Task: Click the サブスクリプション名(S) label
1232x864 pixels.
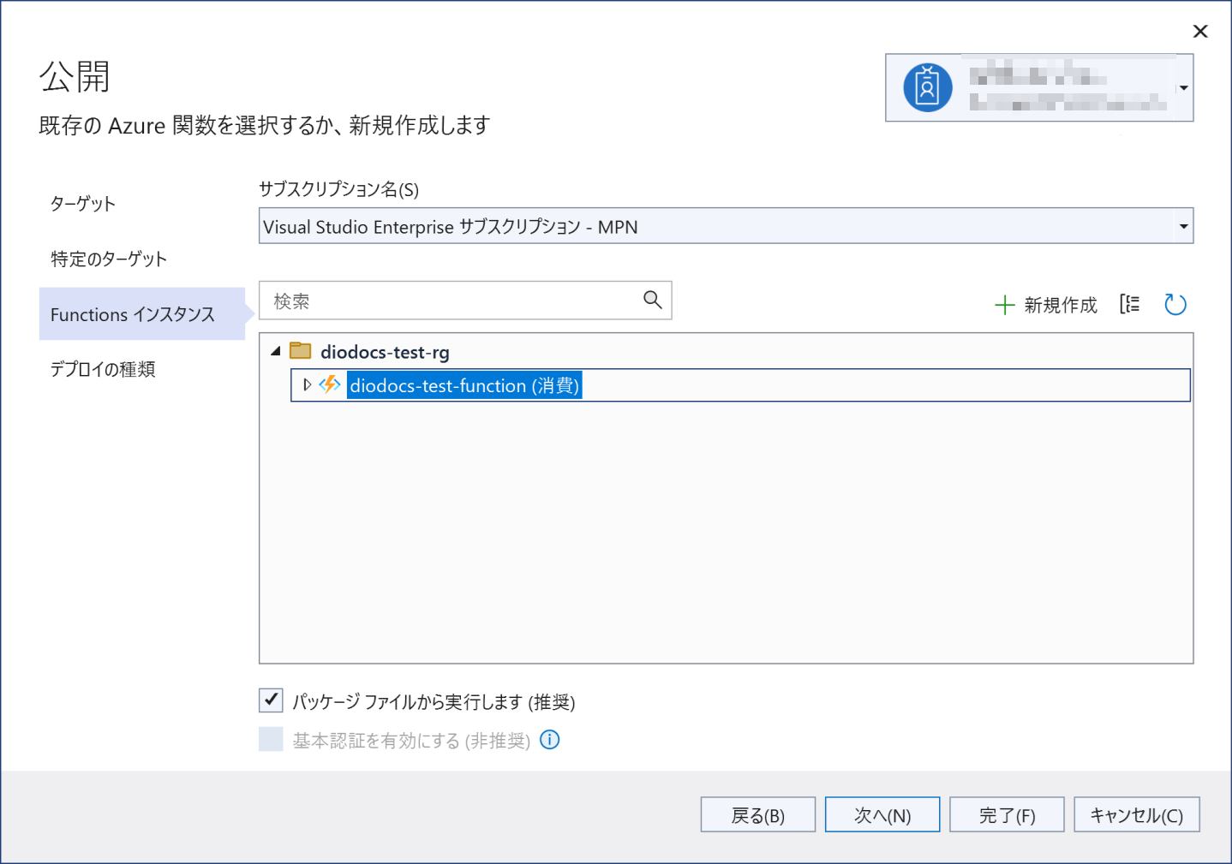Action: tap(339, 189)
